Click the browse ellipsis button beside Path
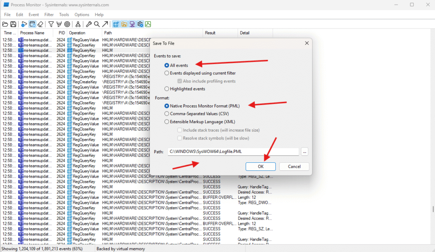The width and height of the screenshot is (435, 252). click(x=305, y=152)
